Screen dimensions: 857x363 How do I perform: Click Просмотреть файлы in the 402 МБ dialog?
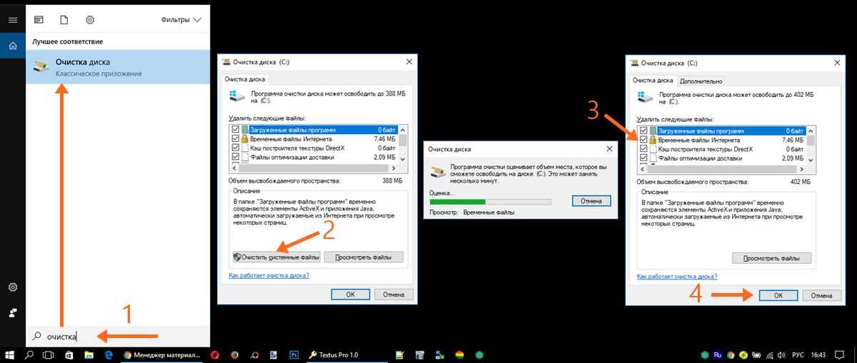point(772,258)
